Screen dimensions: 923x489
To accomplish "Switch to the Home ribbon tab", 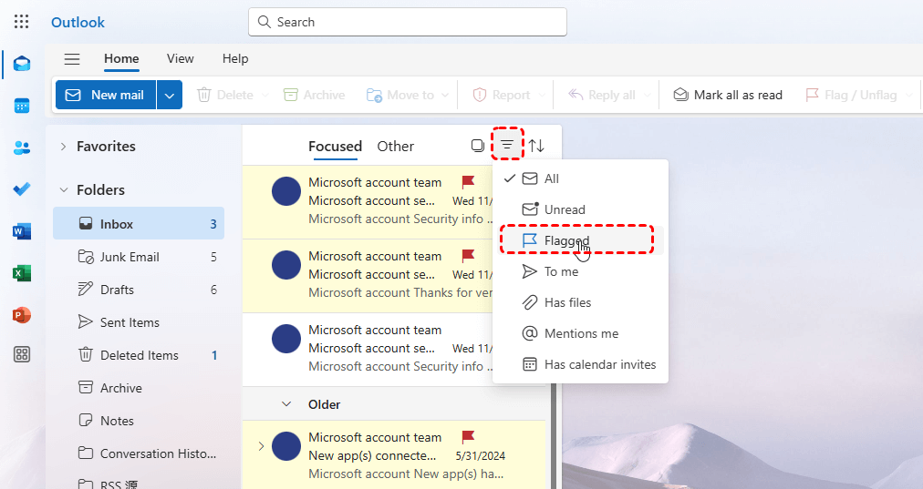I will coord(121,59).
